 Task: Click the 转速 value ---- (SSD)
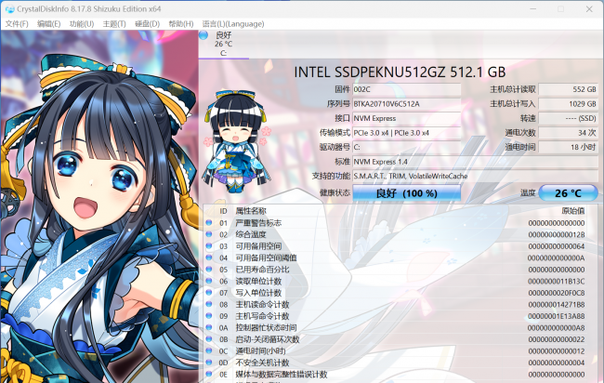click(568, 118)
